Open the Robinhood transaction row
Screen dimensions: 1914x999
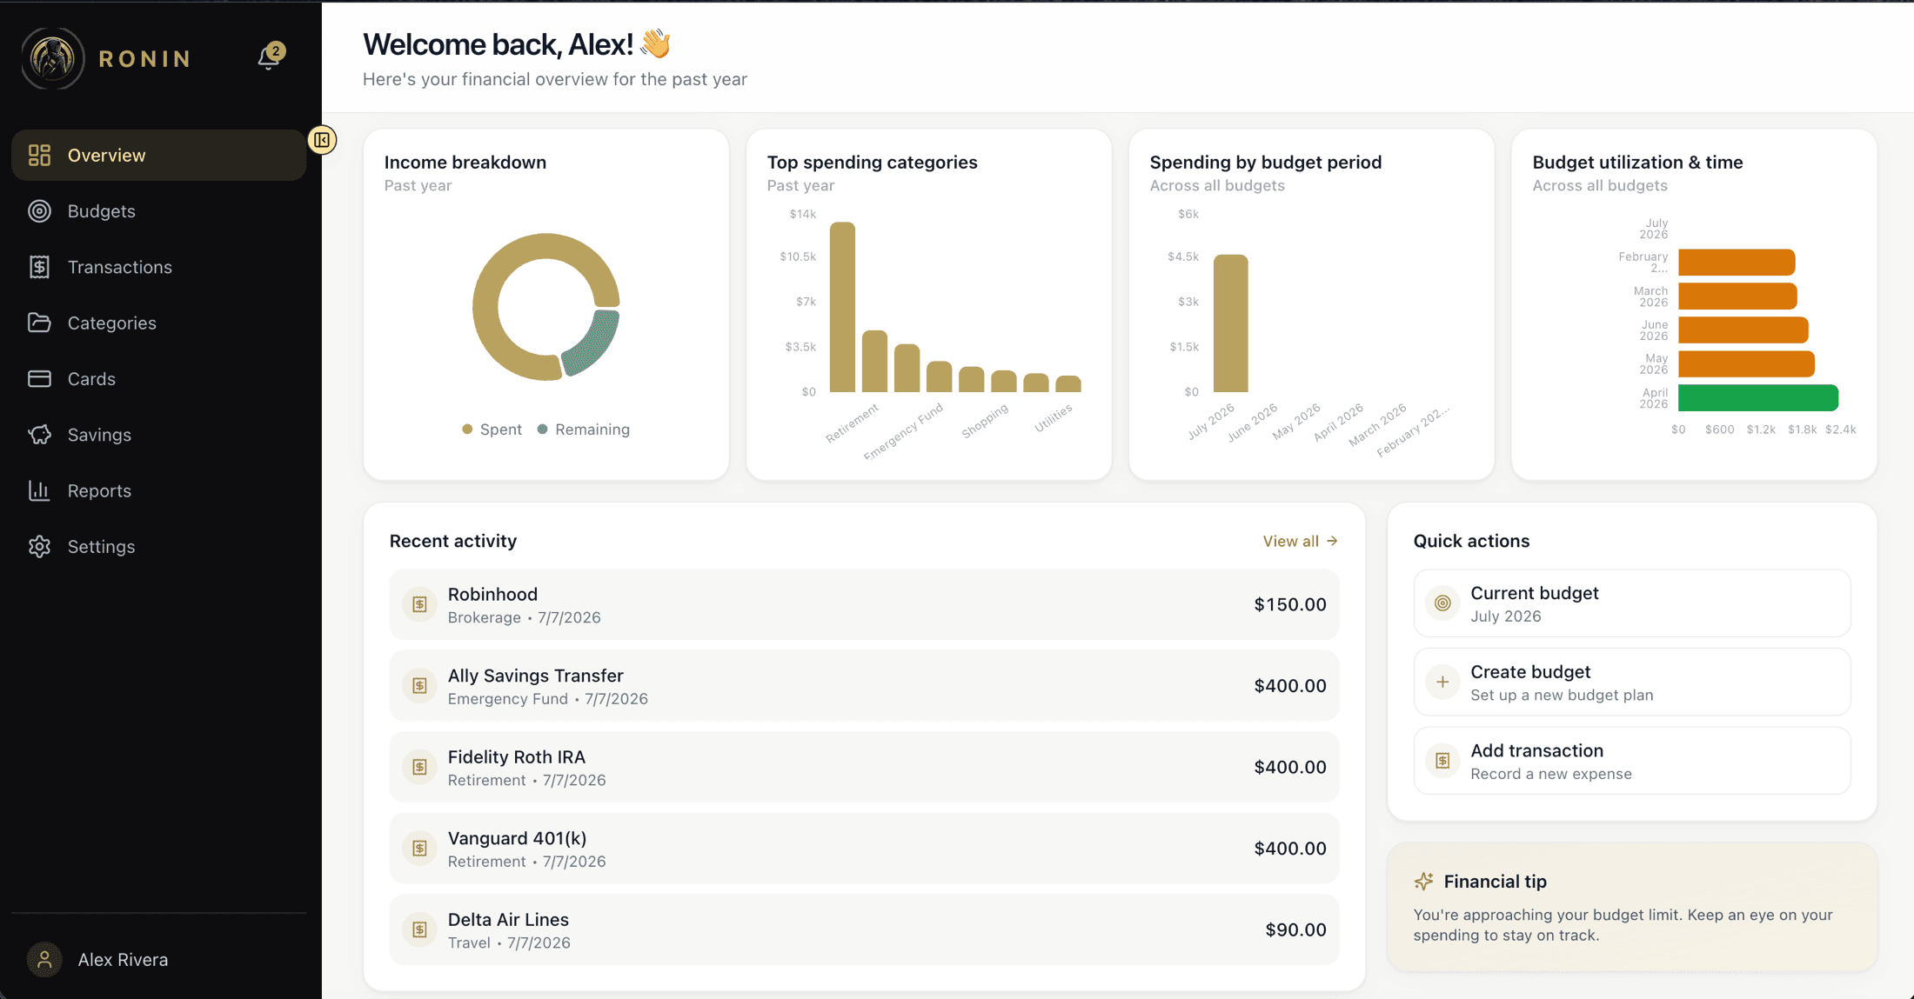(x=864, y=604)
